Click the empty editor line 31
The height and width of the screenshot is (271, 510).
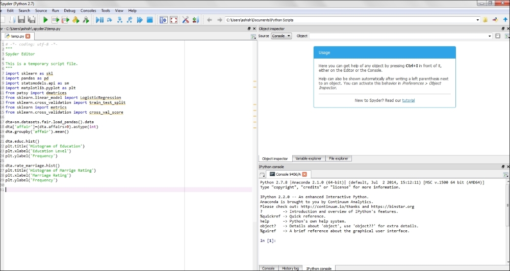(x=129, y=190)
